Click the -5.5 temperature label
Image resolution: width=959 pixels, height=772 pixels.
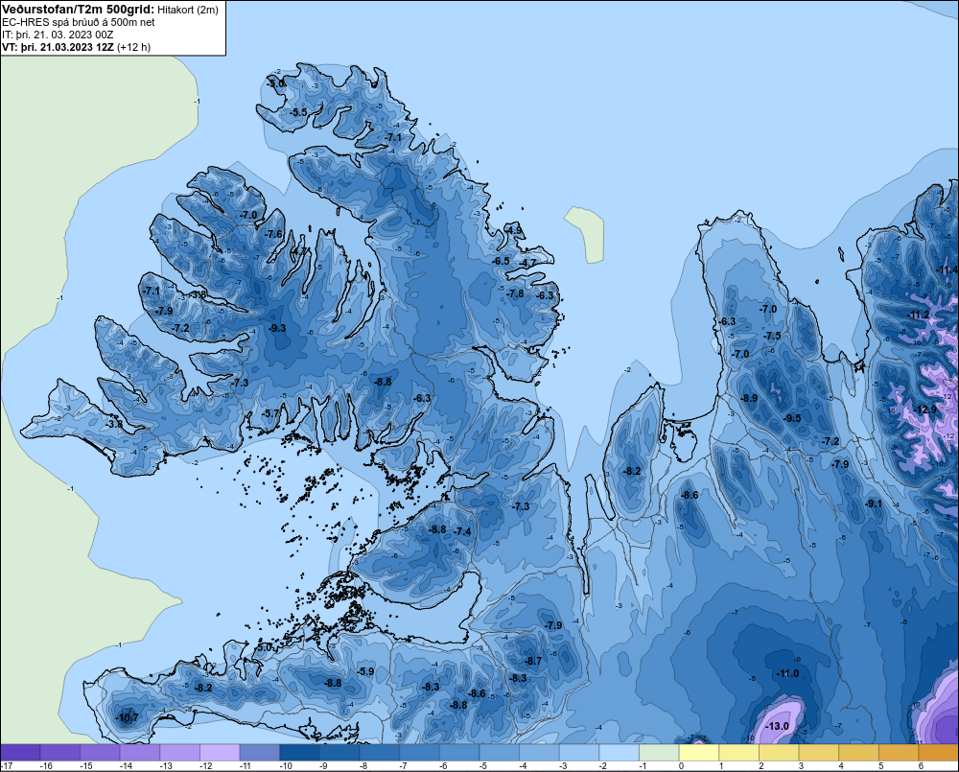point(298,112)
